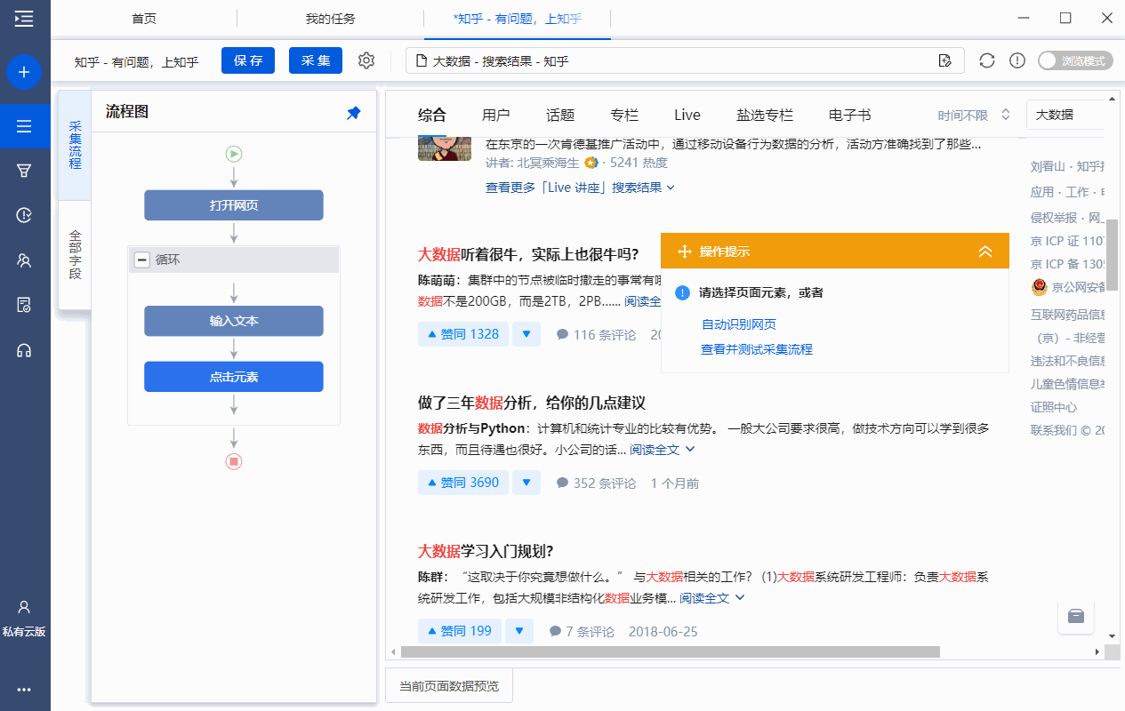This screenshot has width=1125, height=711.
Task: Click the 采集 button
Action: [316, 60]
